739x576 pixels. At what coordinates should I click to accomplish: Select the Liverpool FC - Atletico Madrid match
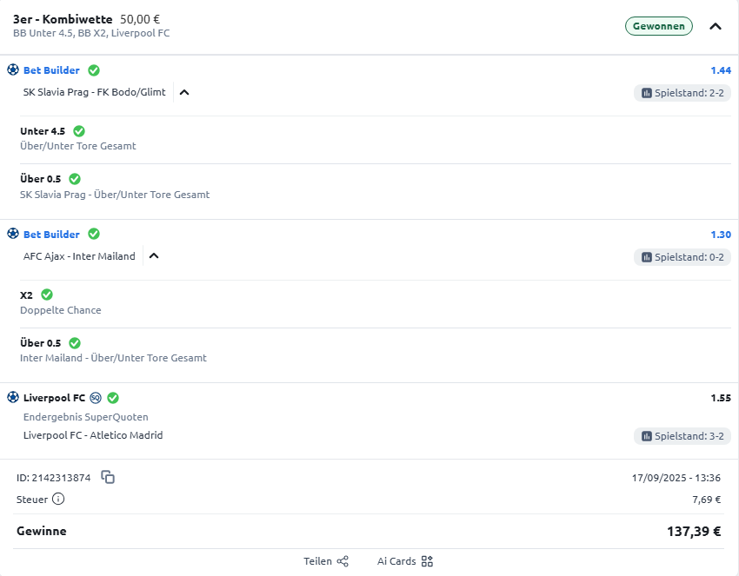(93, 435)
